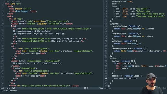The height and width of the screenshot is (94, 167).
Task: Click the 'addTodo: function () {' line
Action: 123,61
